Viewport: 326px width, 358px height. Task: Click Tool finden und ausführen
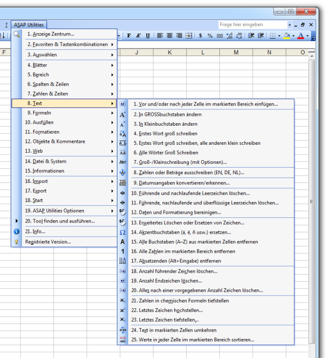coord(64,221)
